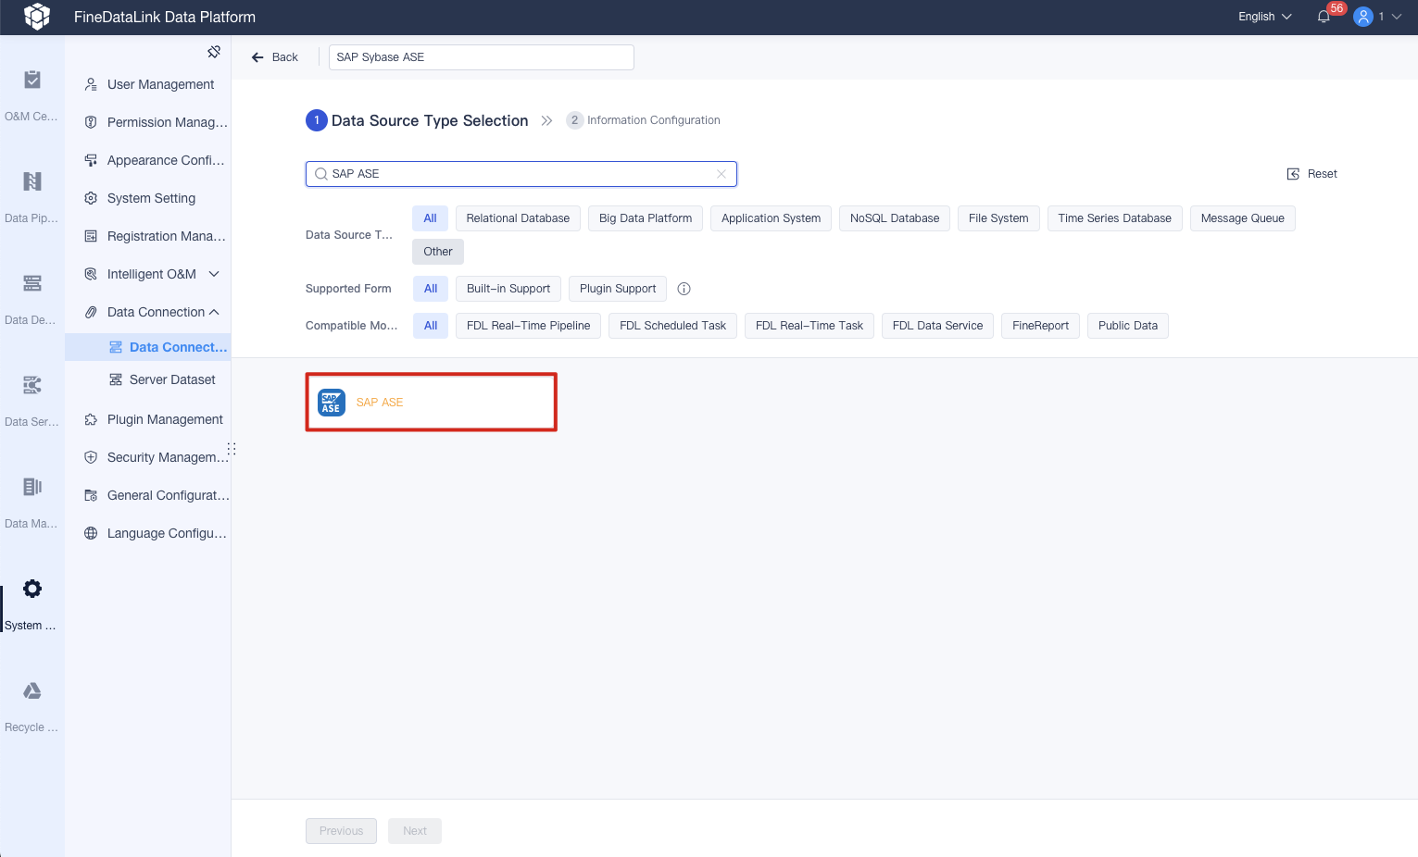Click the Reset filters icon
The height and width of the screenshot is (857, 1418).
tap(1294, 174)
